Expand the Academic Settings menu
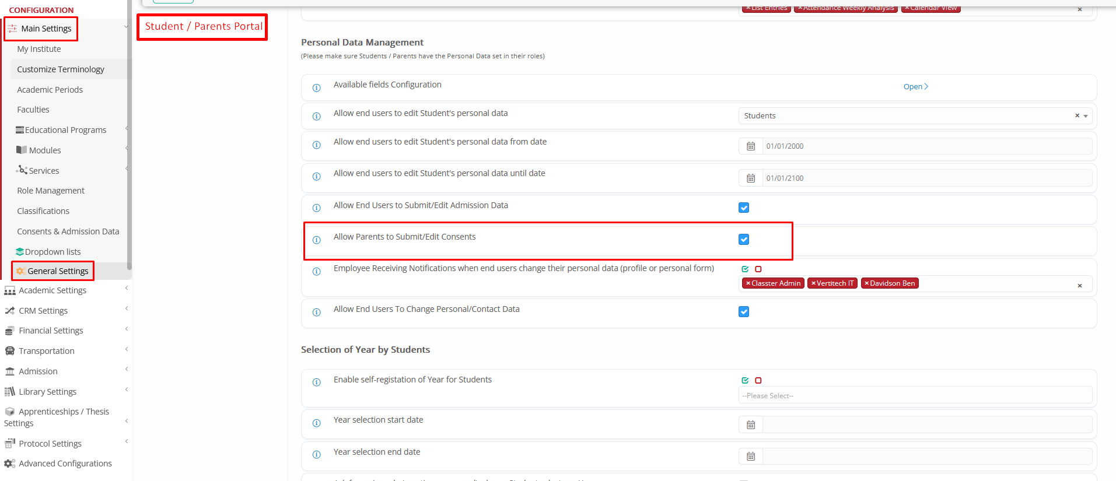This screenshot has height=481, width=1116. click(x=53, y=290)
